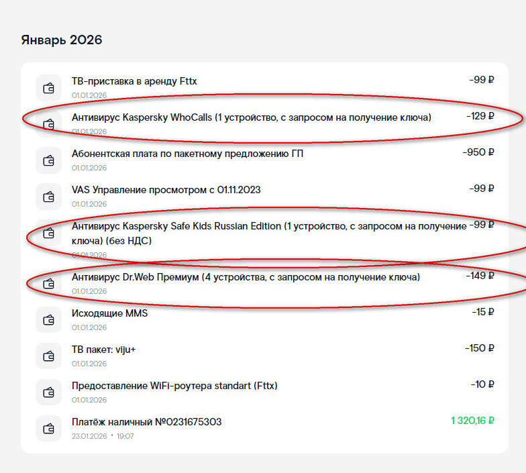Click wallet icon beside VAS Управление просмотром
The image size is (526, 473).
click(x=48, y=197)
